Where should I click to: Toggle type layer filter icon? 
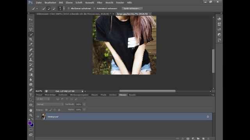coord(67,99)
